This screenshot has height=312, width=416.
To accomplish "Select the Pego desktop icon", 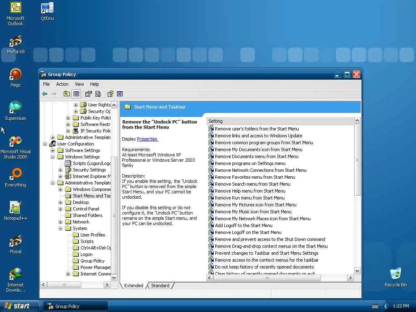I will 15,78.
